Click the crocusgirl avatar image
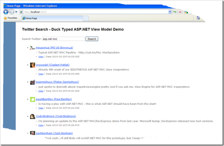Screen dimensions: 224x146 pos(32,65)
